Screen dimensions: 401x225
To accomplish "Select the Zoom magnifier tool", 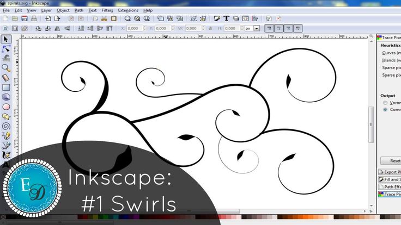I will click(6, 67).
